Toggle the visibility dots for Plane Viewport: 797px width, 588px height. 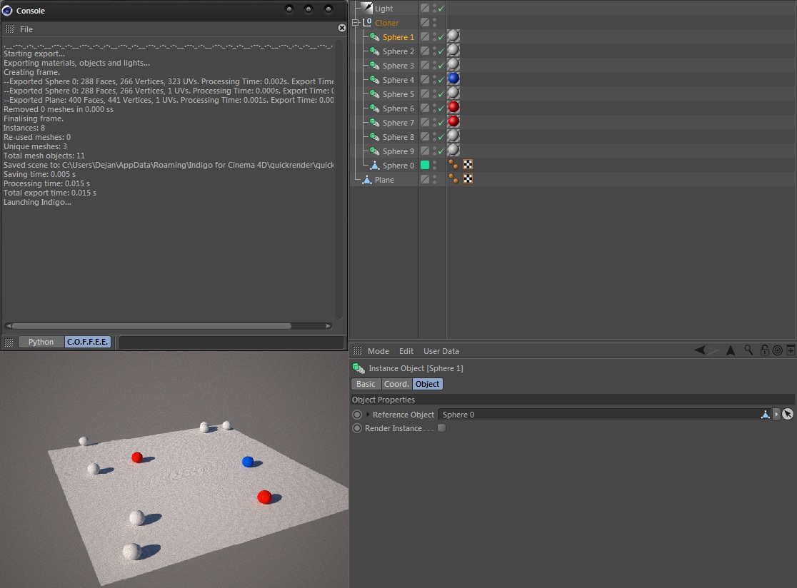coord(435,180)
